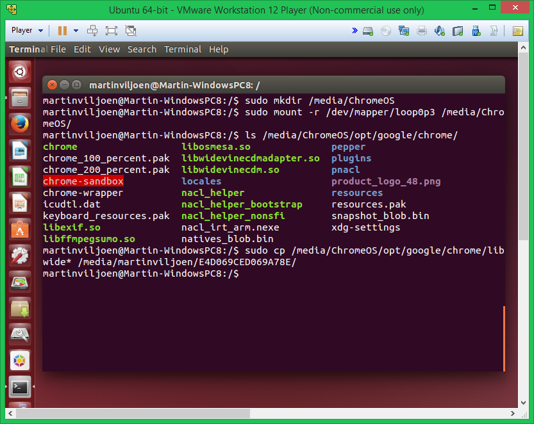Minimize the terminal window

(64, 85)
